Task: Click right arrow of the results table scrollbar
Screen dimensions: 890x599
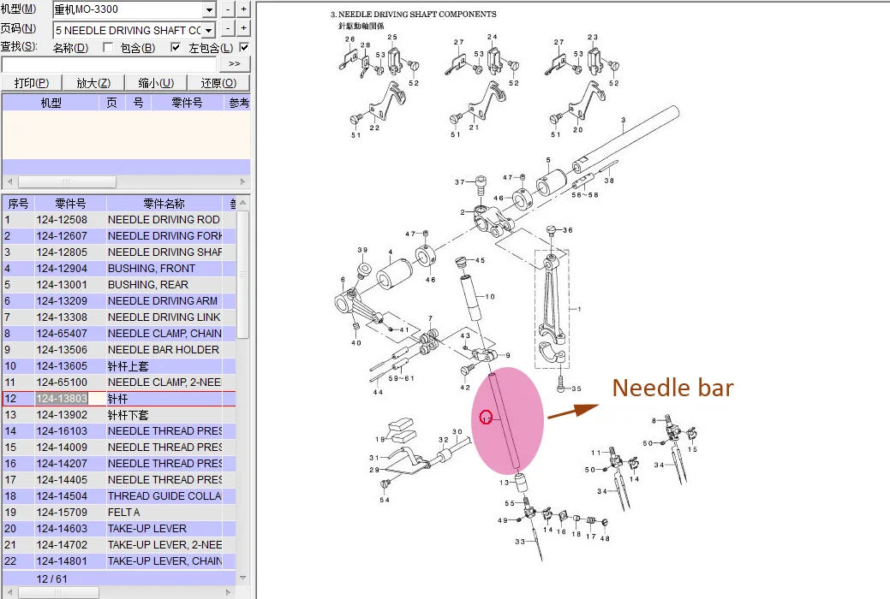Action: pyautogui.click(x=243, y=182)
